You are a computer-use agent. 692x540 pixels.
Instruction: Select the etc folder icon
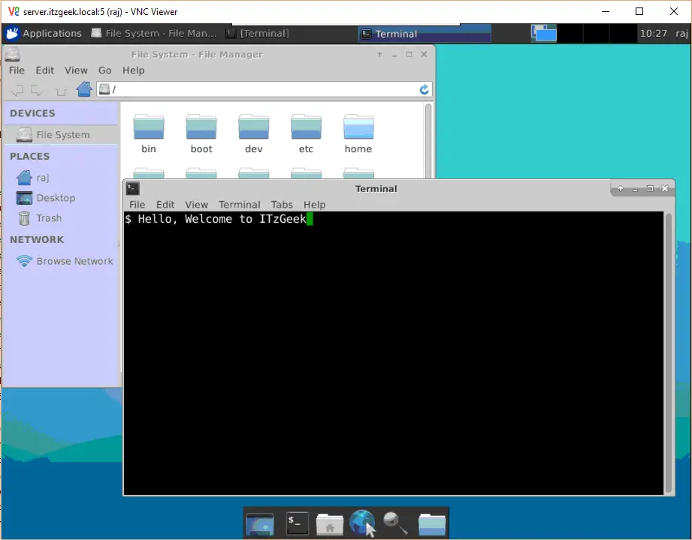click(306, 127)
